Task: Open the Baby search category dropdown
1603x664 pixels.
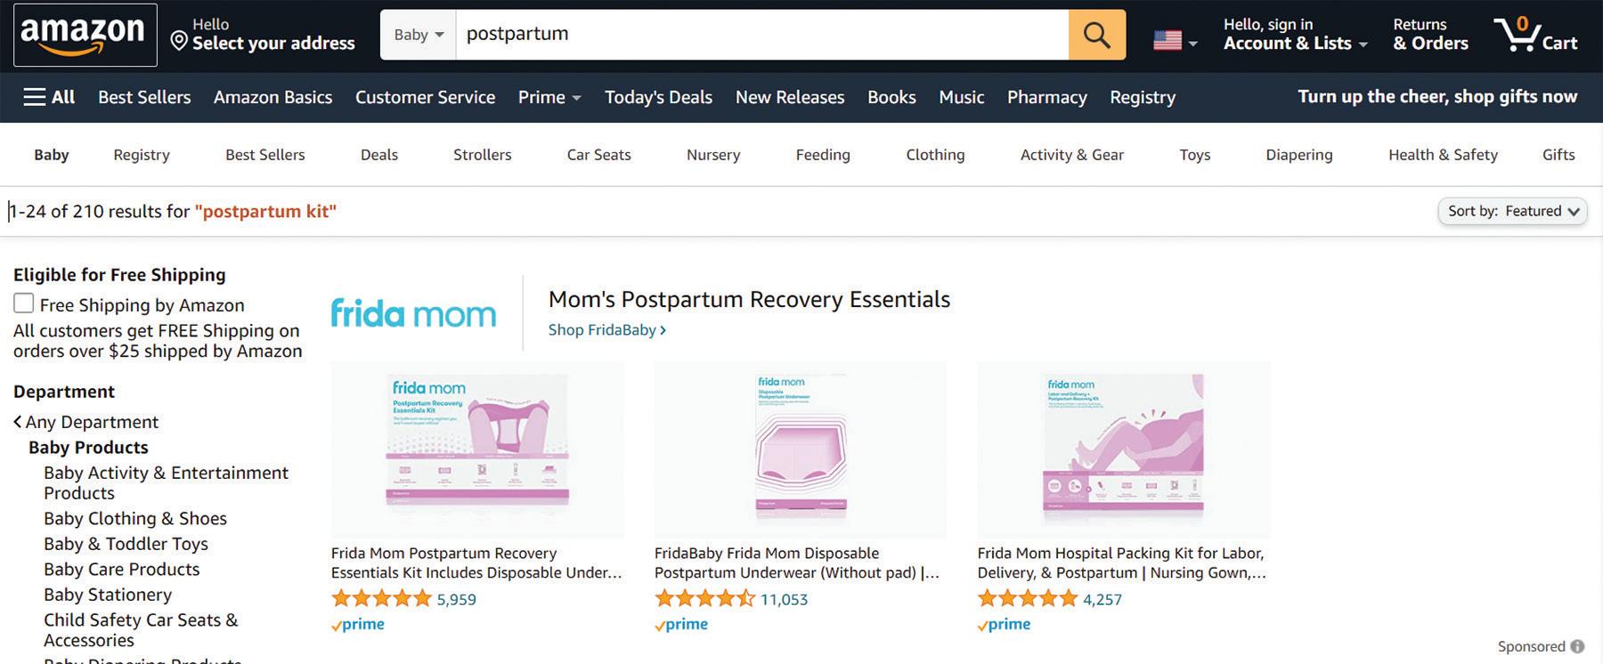Action: tap(418, 36)
